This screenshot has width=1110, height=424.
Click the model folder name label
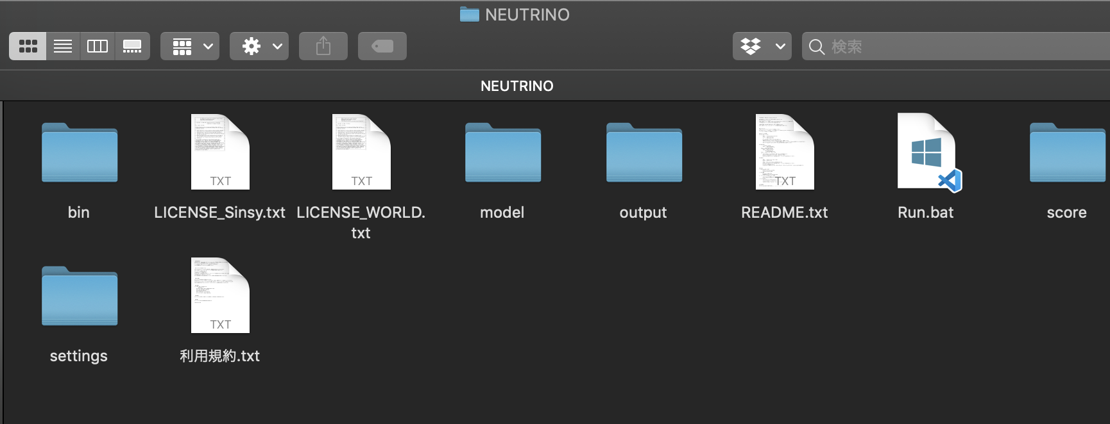502,213
